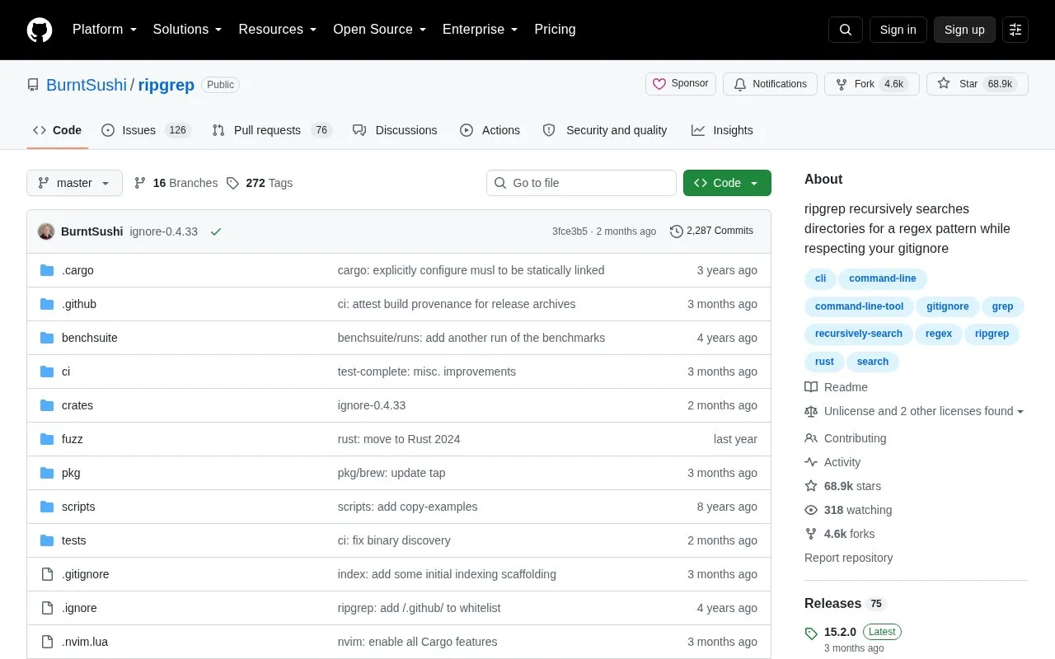This screenshot has width=1055, height=659.
Task: Click the appearance settings icon in header
Action: [x=1015, y=30]
